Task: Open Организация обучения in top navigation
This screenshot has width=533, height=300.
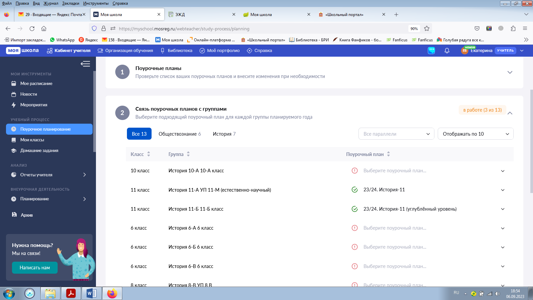Action: pos(125,51)
